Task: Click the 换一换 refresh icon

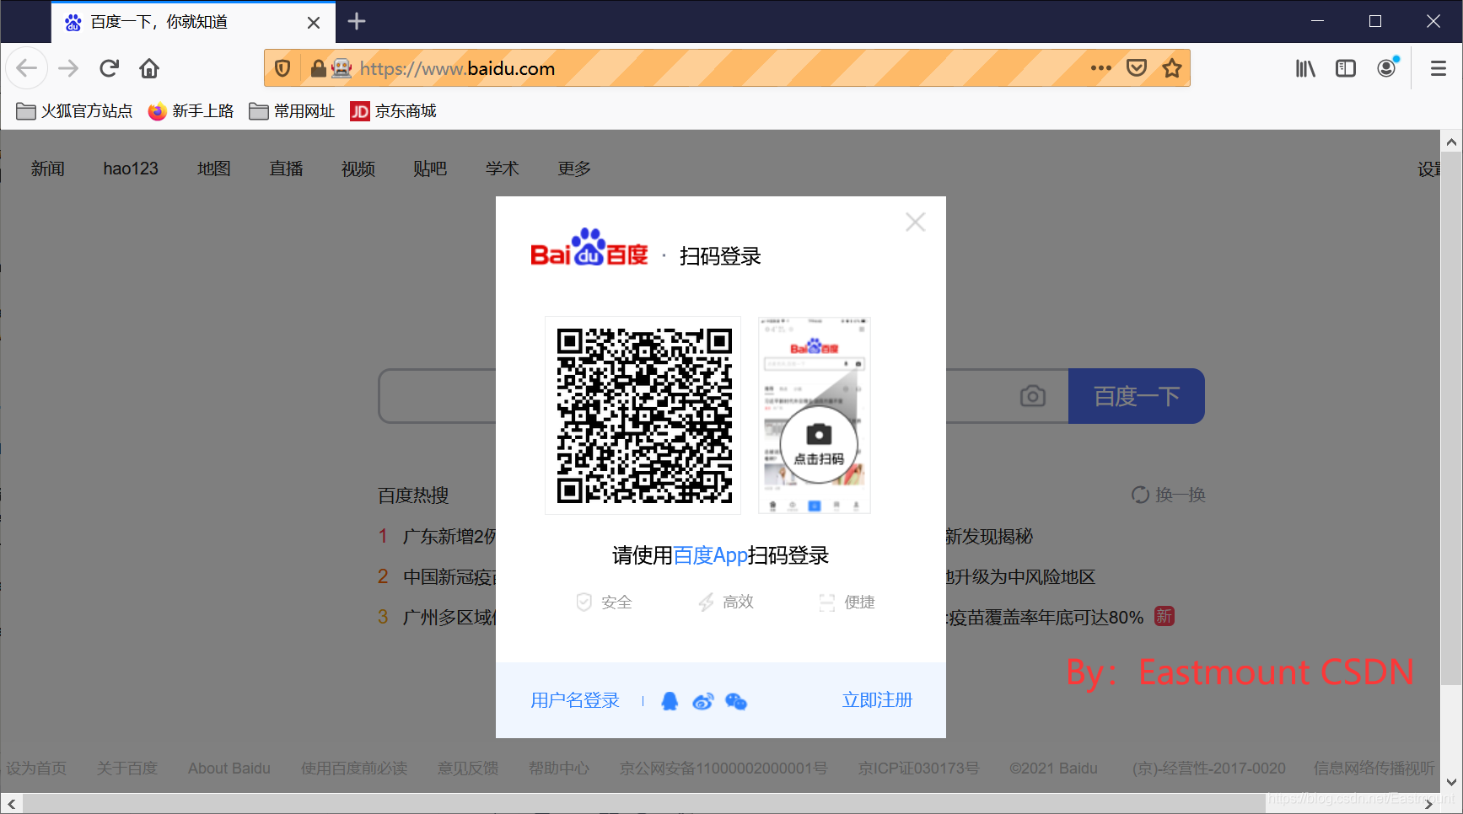Action: (x=1140, y=495)
